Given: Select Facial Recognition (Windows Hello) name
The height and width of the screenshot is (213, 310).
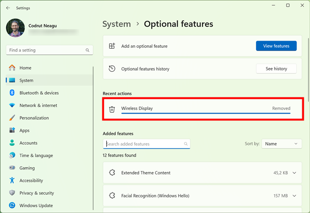Looking at the screenshot, I should coord(155,196).
